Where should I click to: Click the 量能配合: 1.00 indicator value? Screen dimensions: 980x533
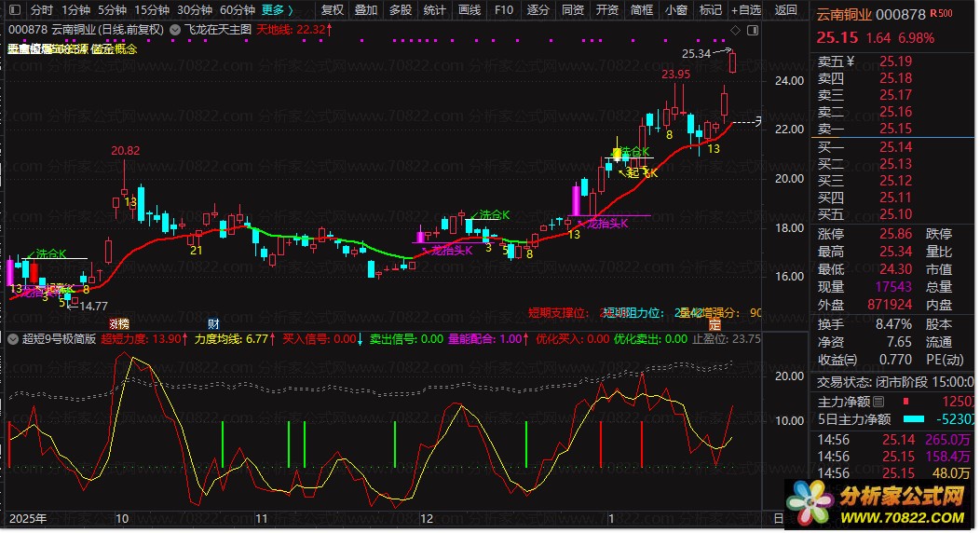489,339
